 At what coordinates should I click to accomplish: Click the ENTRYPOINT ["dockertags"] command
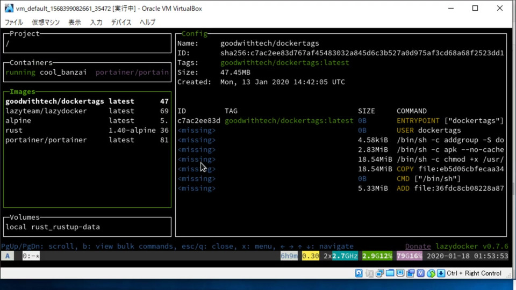450,121
